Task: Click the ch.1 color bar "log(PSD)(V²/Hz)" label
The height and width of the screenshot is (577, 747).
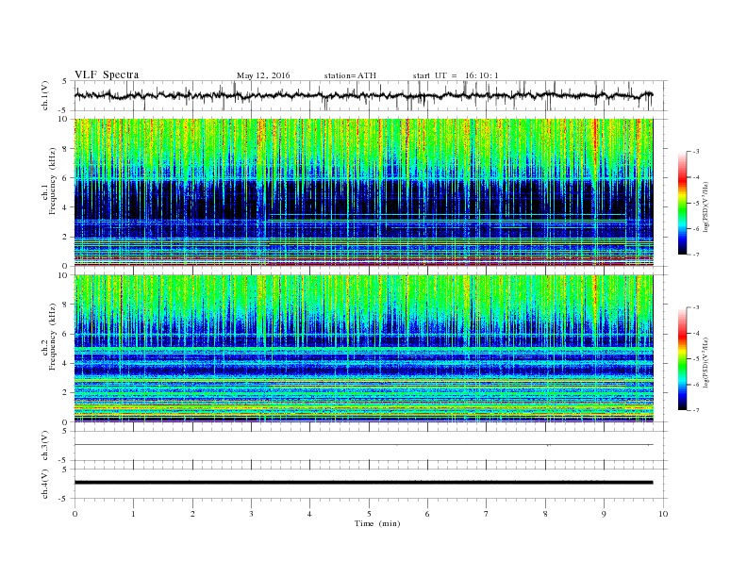Action: [x=705, y=206]
